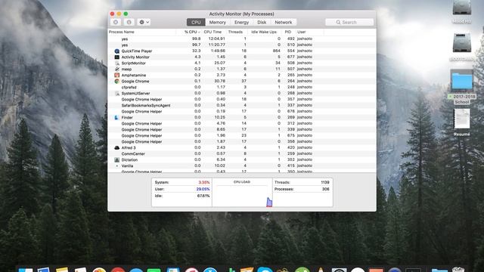Sort by the Idle Wake Ups column header
The height and width of the screenshot is (272, 484).
pos(264,32)
